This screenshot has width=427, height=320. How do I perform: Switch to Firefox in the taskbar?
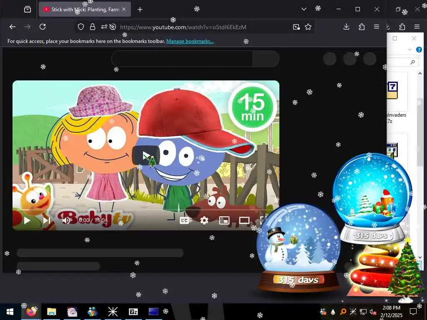click(31, 312)
